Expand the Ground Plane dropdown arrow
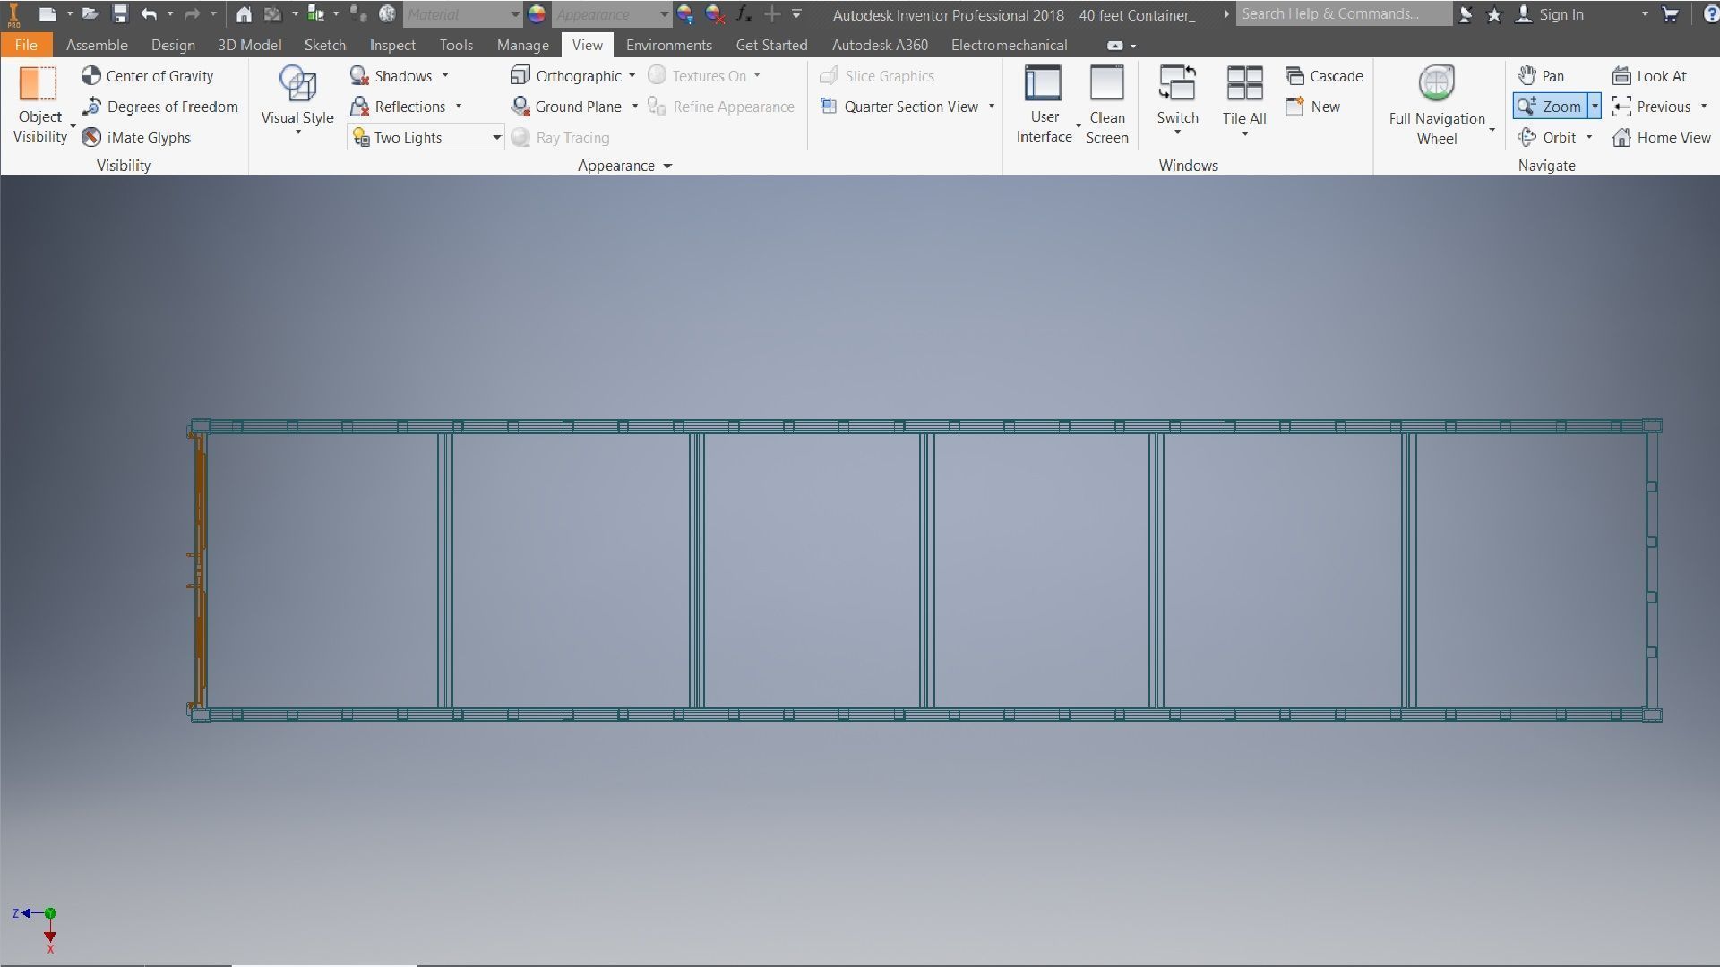This screenshot has width=1720, height=967. click(x=635, y=107)
